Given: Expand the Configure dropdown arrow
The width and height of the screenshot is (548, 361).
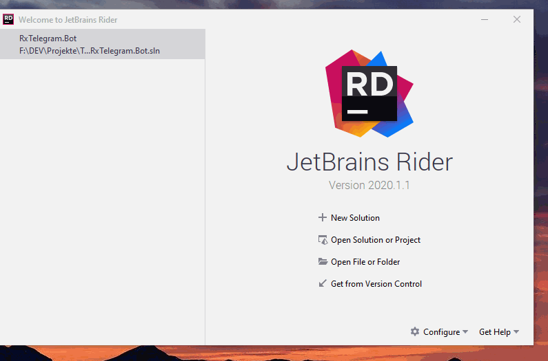Looking at the screenshot, I should point(465,331).
